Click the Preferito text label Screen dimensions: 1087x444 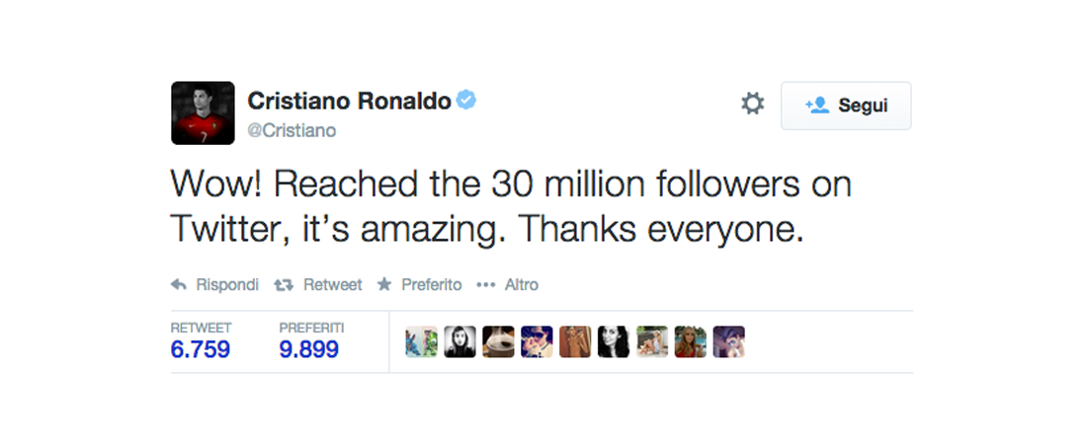coord(431,285)
